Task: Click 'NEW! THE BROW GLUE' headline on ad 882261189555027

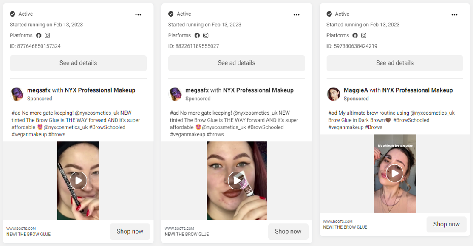Action: point(187,234)
